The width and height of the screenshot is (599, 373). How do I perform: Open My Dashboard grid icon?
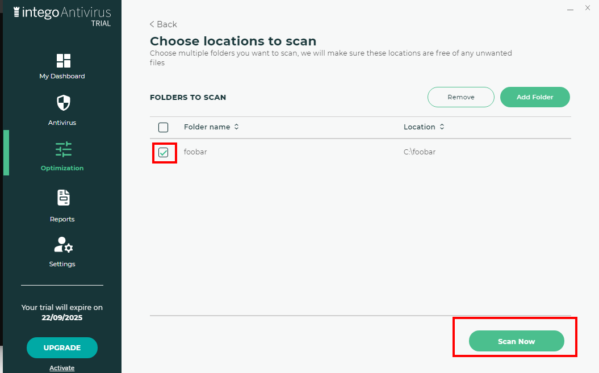click(x=64, y=61)
